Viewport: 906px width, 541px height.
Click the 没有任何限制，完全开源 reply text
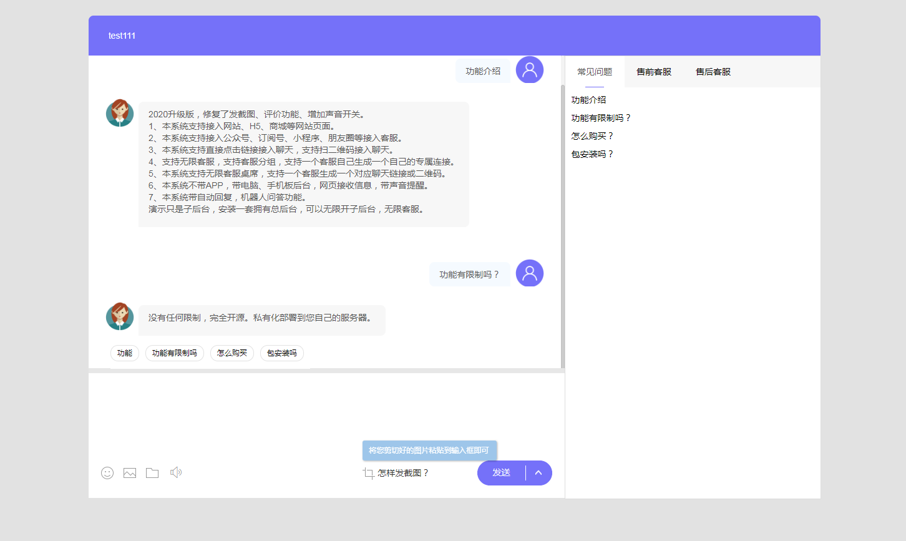click(261, 318)
